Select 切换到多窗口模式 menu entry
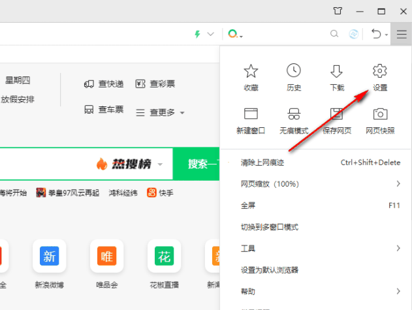This screenshot has height=310, width=412. [315, 227]
